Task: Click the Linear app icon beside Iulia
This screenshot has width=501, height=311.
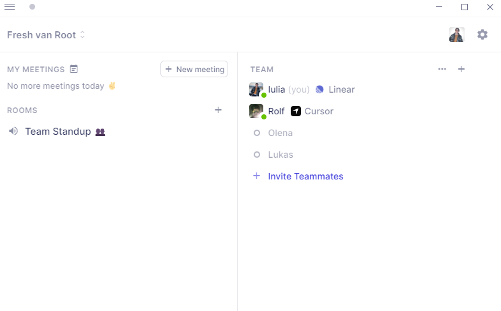Action: click(x=320, y=89)
